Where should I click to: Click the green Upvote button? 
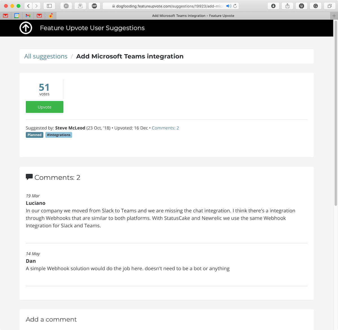tap(45, 107)
